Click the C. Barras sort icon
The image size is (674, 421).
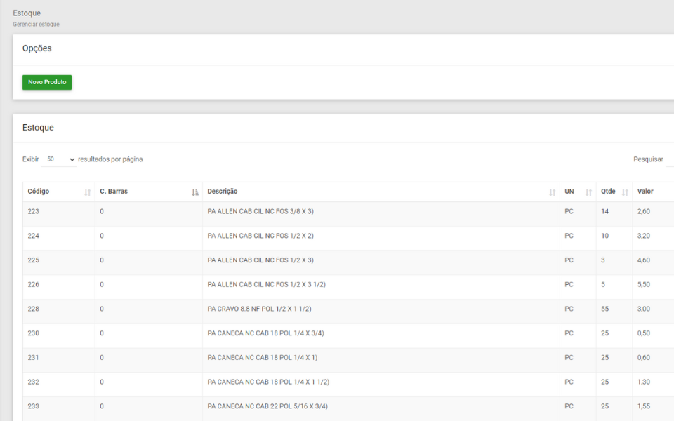click(x=195, y=192)
